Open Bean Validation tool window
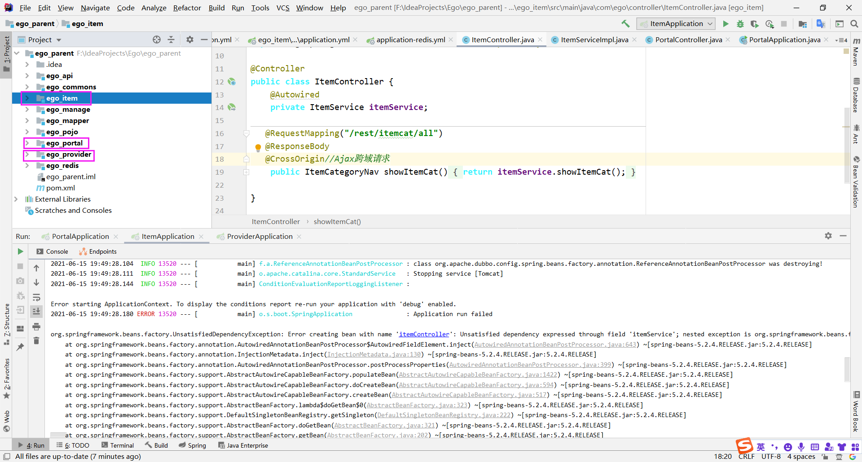The width and height of the screenshot is (862, 462). pos(856,182)
